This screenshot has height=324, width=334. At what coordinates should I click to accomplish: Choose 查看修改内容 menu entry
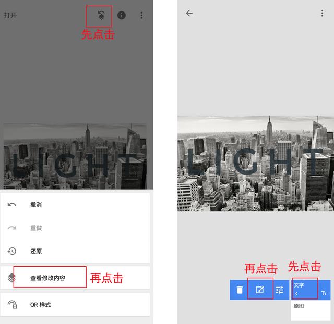tap(75, 278)
